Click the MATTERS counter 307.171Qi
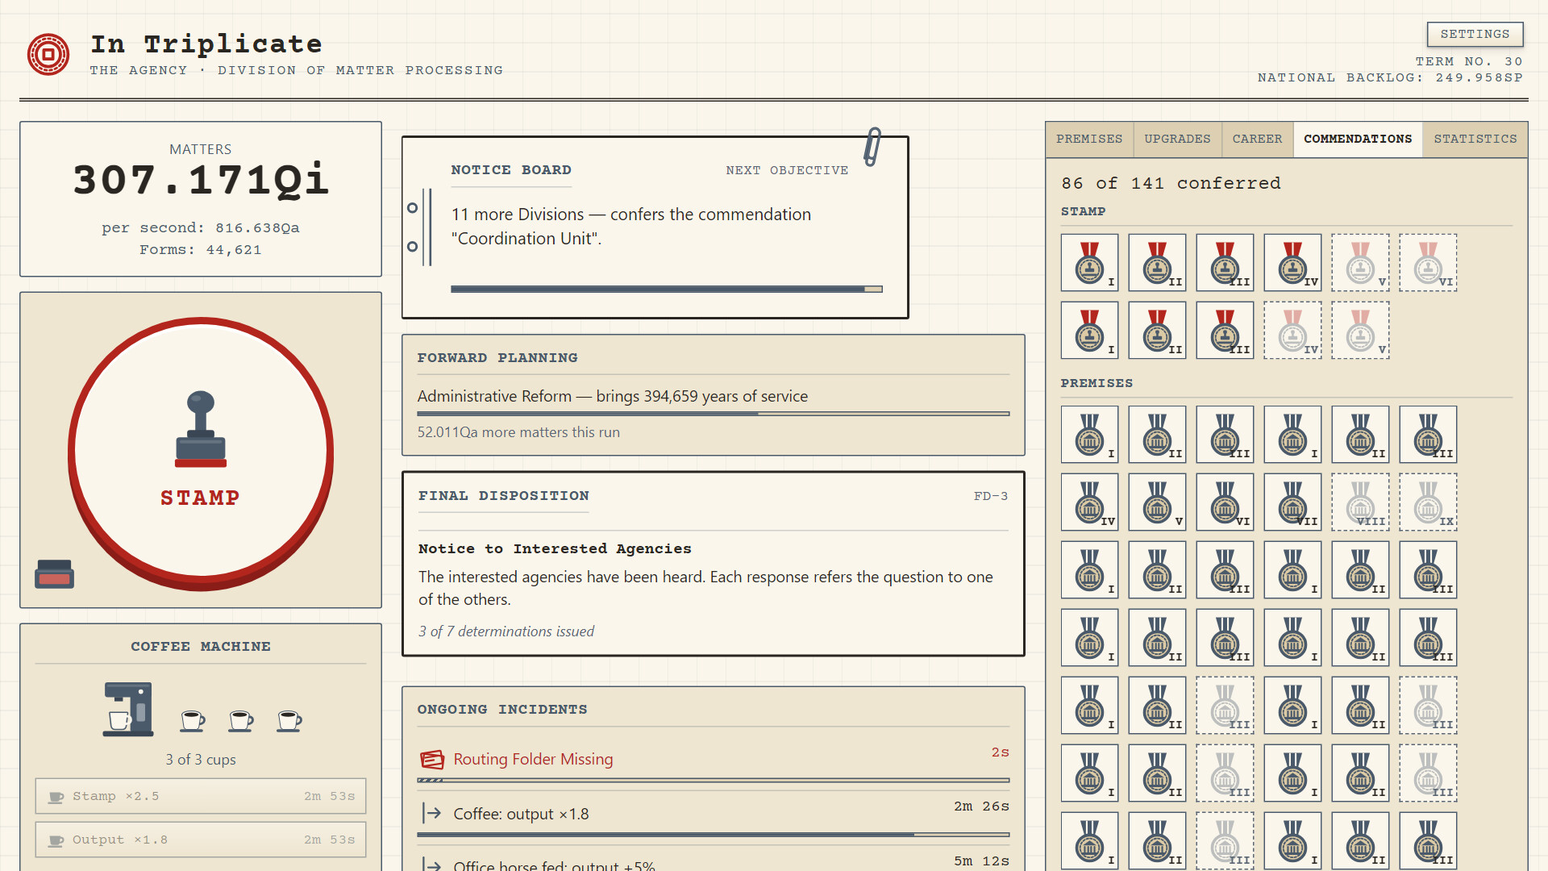 point(201,179)
